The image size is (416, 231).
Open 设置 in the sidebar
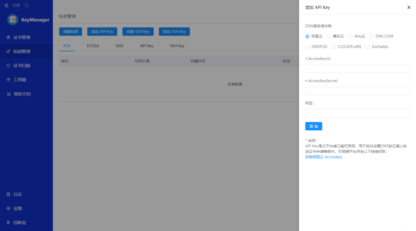[x=17, y=208]
